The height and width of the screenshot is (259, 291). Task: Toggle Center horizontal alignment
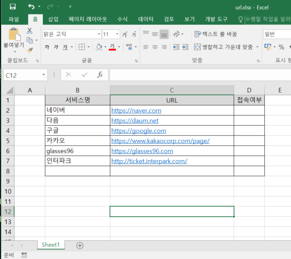[155, 47]
